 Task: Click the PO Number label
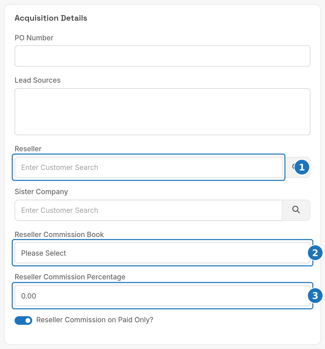tap(34, 38)
